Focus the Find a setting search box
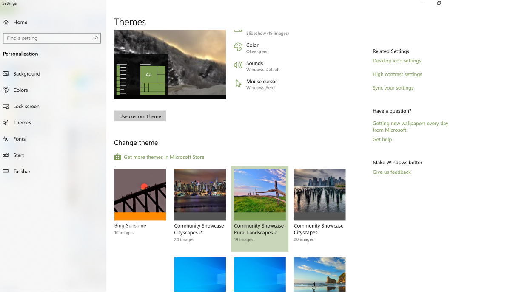The width and height of the screenshot is (510, 293). (x=49, y=38)
